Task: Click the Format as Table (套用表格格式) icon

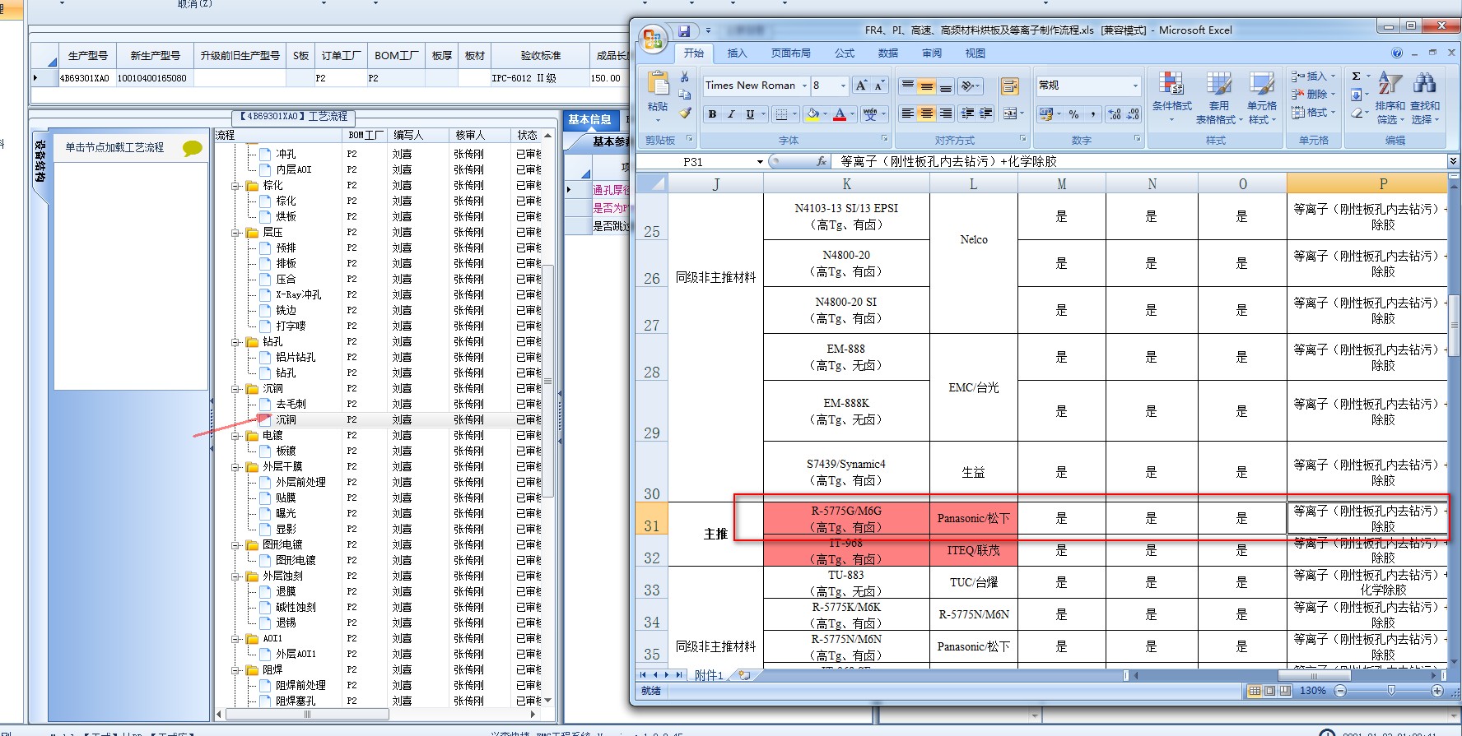Action: click(x=1218, y=84)
